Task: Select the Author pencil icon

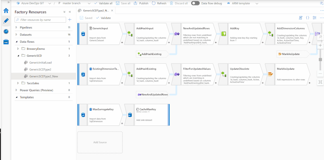Action: [x=6, y=21]
